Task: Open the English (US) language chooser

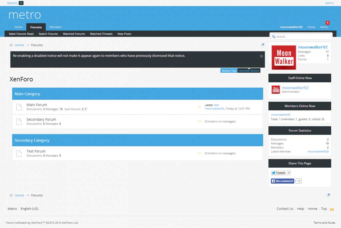Action: click(29, 209)
